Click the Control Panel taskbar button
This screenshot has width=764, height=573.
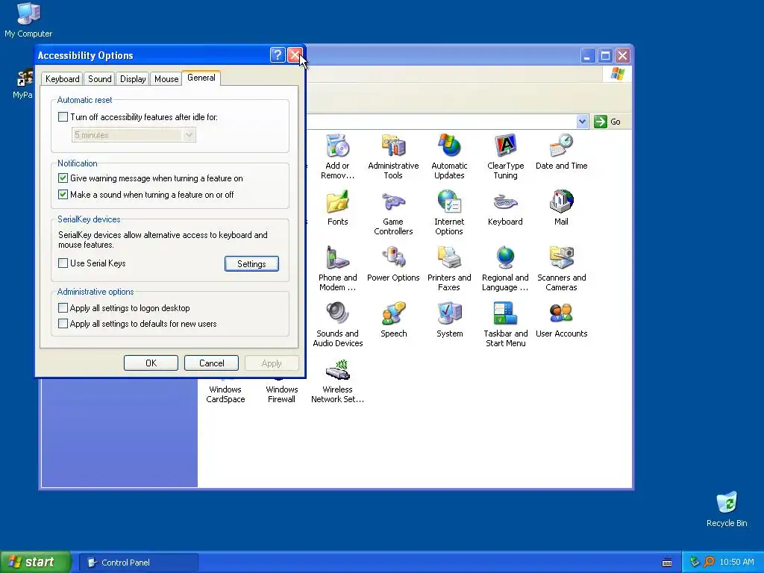(139, 563)
